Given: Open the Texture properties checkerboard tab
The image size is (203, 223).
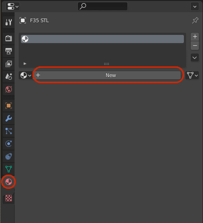Looking at the screenshot, I should 9,198.
